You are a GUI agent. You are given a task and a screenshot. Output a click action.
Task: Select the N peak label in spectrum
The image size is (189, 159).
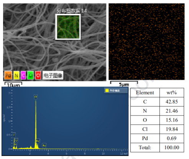[x=15, y=145]
